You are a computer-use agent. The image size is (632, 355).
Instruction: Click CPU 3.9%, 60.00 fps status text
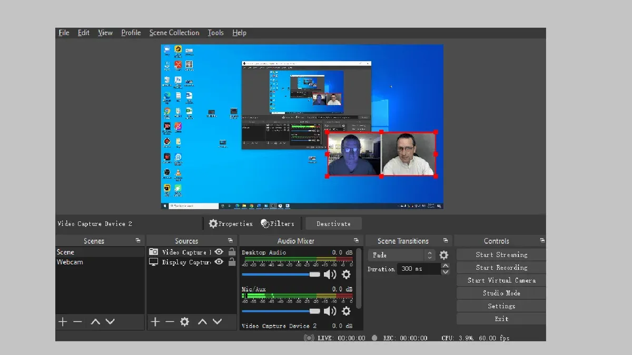point(475,338)
